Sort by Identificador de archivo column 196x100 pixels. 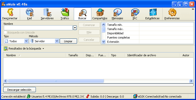153,55
